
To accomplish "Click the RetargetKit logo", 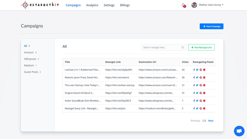I will coord(40,5).
